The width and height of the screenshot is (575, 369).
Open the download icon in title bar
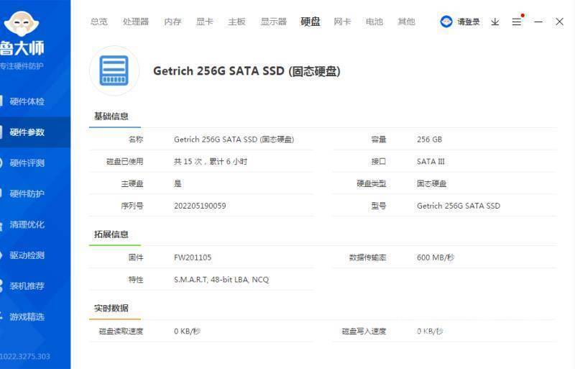(x=495, y=22)
